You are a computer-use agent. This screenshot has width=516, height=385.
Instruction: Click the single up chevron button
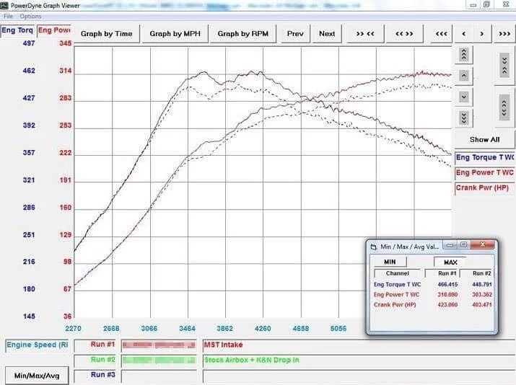(x=464, y=76)
